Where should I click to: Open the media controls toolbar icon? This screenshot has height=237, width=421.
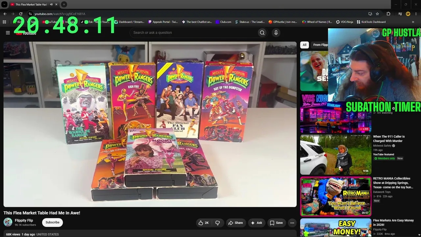(400, 14)
